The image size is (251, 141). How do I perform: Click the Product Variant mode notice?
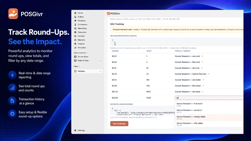pos(177,29)
